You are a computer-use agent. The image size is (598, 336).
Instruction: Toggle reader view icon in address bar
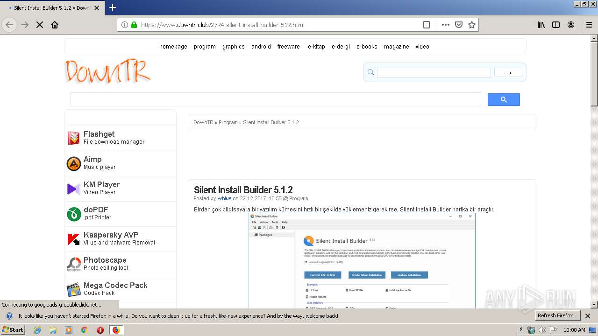pos(427,25)
